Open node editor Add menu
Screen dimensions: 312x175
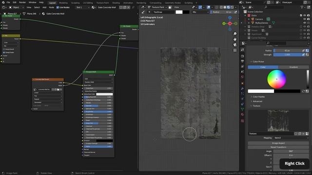44,7
